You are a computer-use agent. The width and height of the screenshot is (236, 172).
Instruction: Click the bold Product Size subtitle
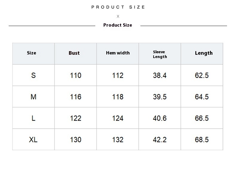point(118,25)
